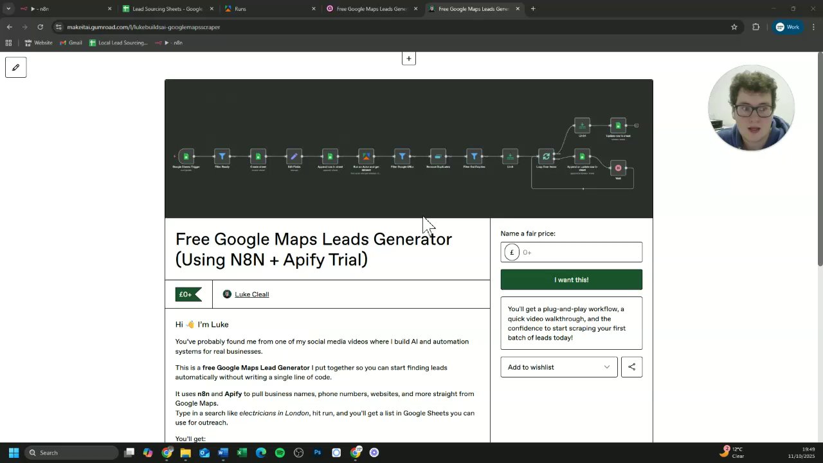
Task: Launch Copilot from the taskbar
Action: 148,453
